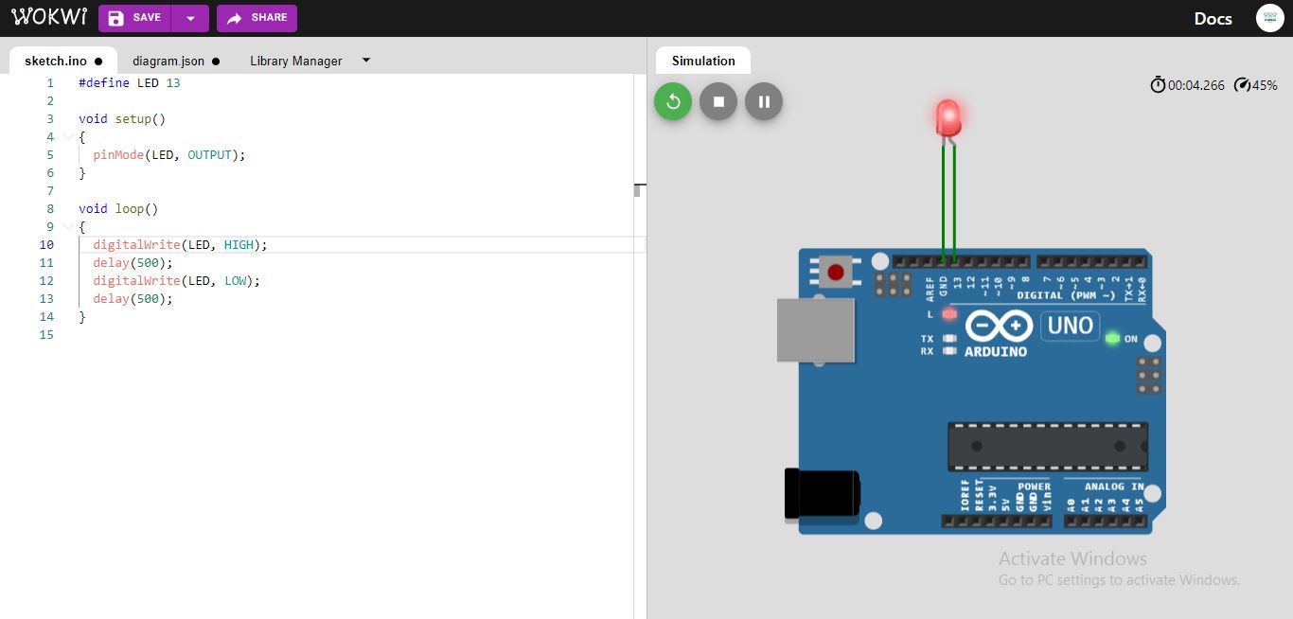
Task: Open the user profile avatar
Action: [1269, 18]
